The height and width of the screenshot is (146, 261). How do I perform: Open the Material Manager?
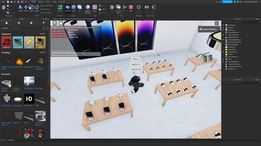[x=88, y=9]
